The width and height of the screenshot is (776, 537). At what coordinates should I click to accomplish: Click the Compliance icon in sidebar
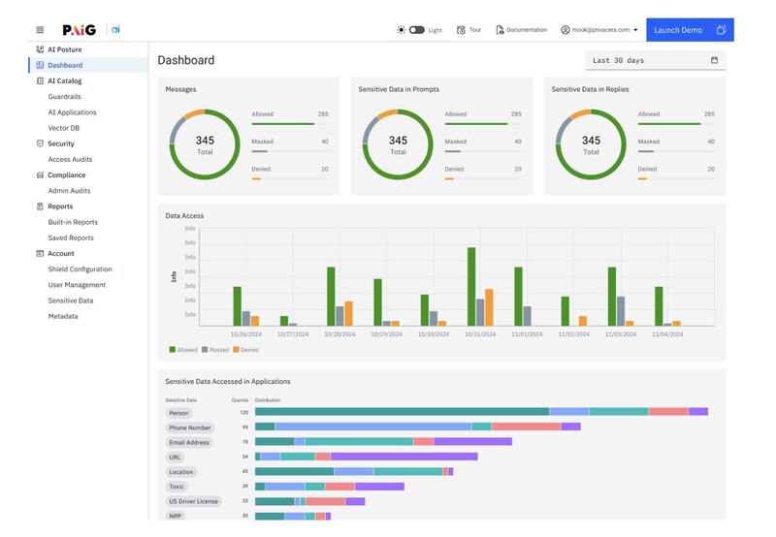(x=40, y=175)
